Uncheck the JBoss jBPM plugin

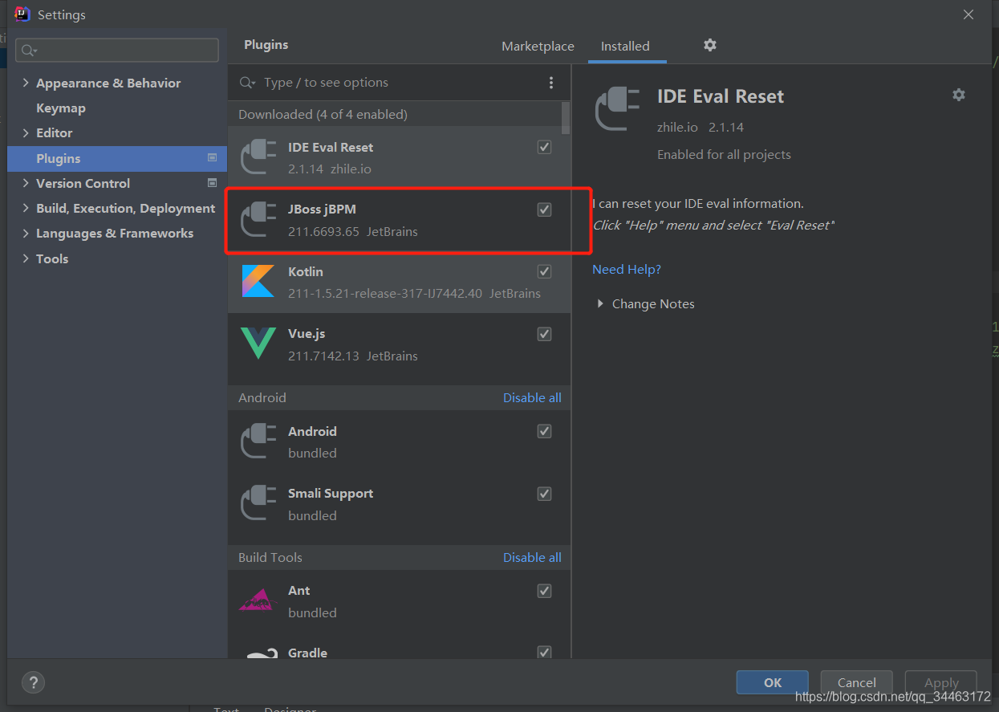click(545, 210)
